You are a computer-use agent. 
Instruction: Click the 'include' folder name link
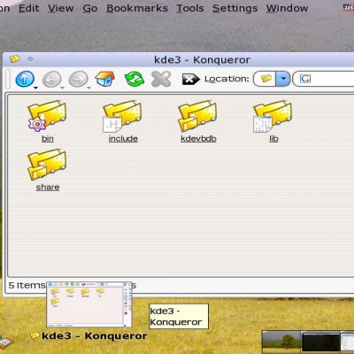point(123,138)
